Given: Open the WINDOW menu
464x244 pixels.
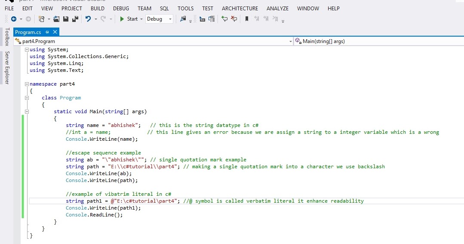Looking at the screenshot, I should coord(308,9).
